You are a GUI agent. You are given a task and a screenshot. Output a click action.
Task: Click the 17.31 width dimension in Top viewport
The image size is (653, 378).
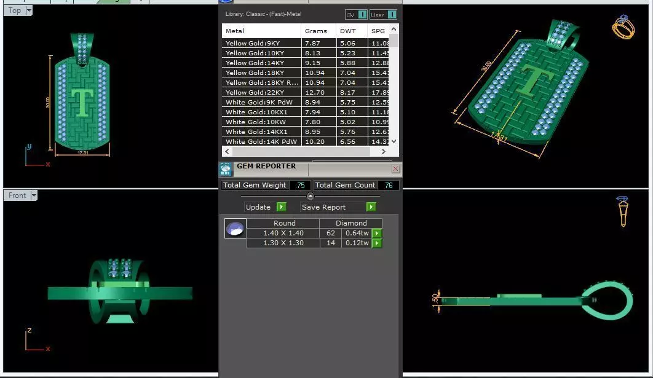[x=83, y=153]
